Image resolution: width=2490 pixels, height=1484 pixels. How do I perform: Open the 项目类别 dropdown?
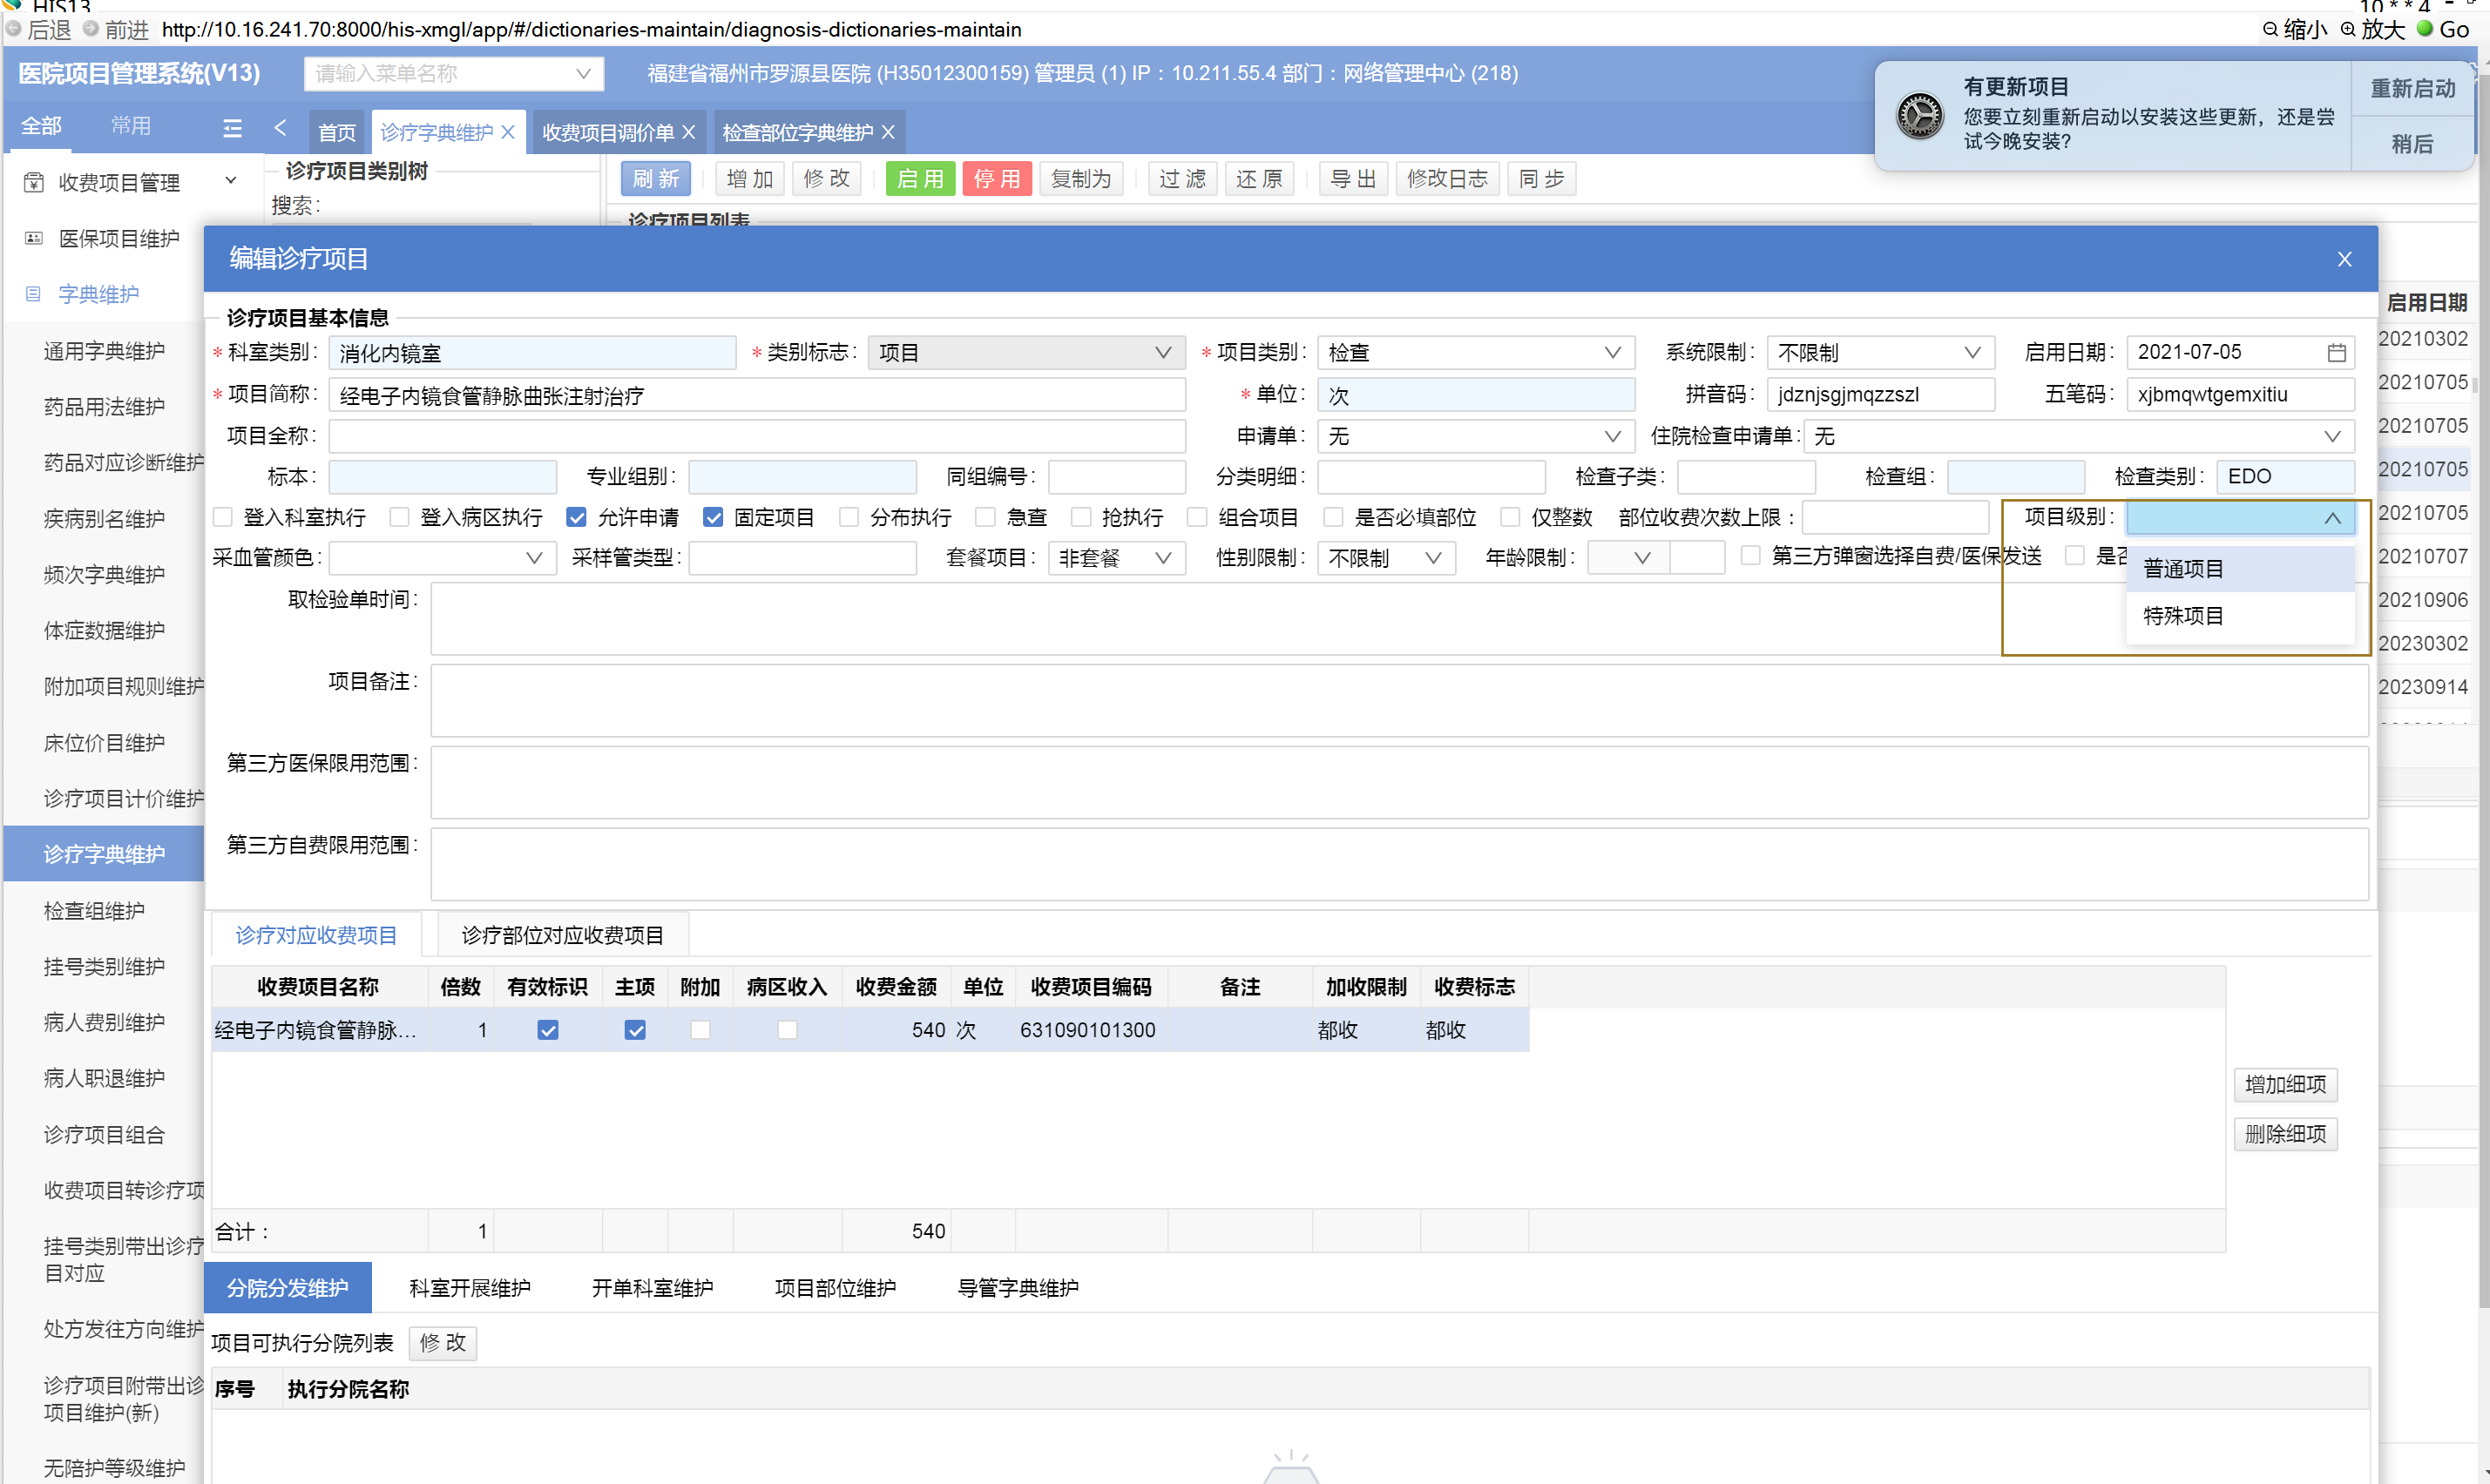1475,353
